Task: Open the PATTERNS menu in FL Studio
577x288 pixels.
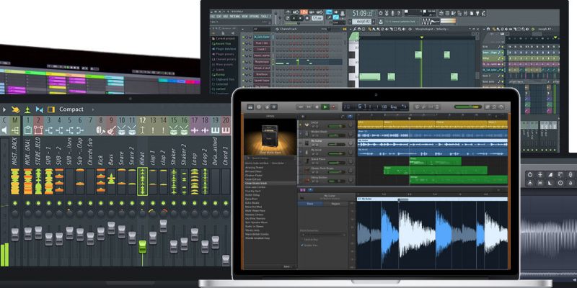Action: (235, 17)
